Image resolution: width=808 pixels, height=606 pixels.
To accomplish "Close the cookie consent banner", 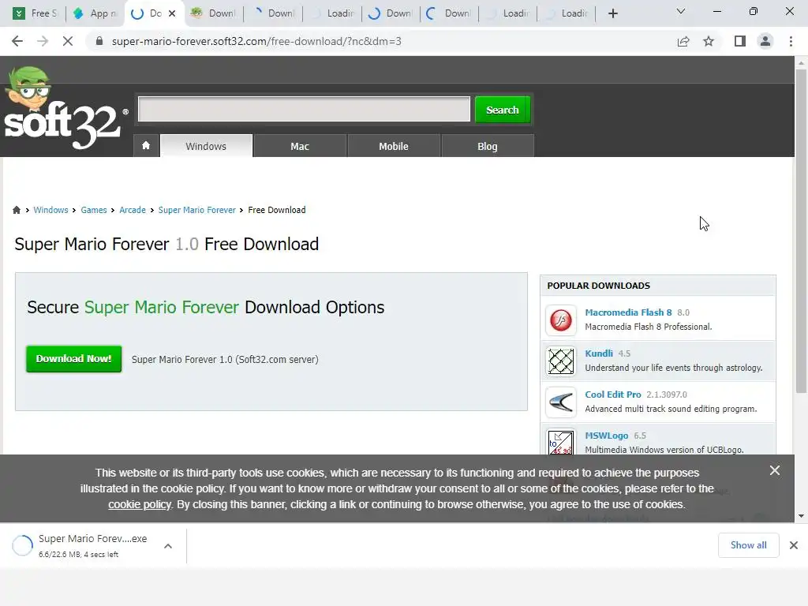I will (775, 470).
